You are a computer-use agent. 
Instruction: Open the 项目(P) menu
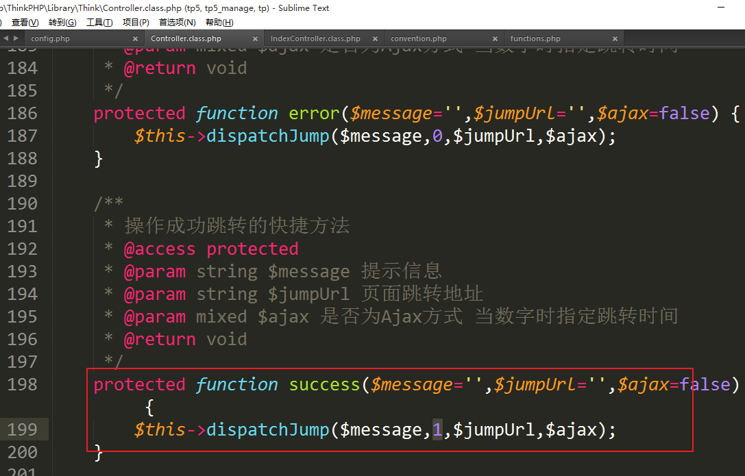[x=135, y=22]
